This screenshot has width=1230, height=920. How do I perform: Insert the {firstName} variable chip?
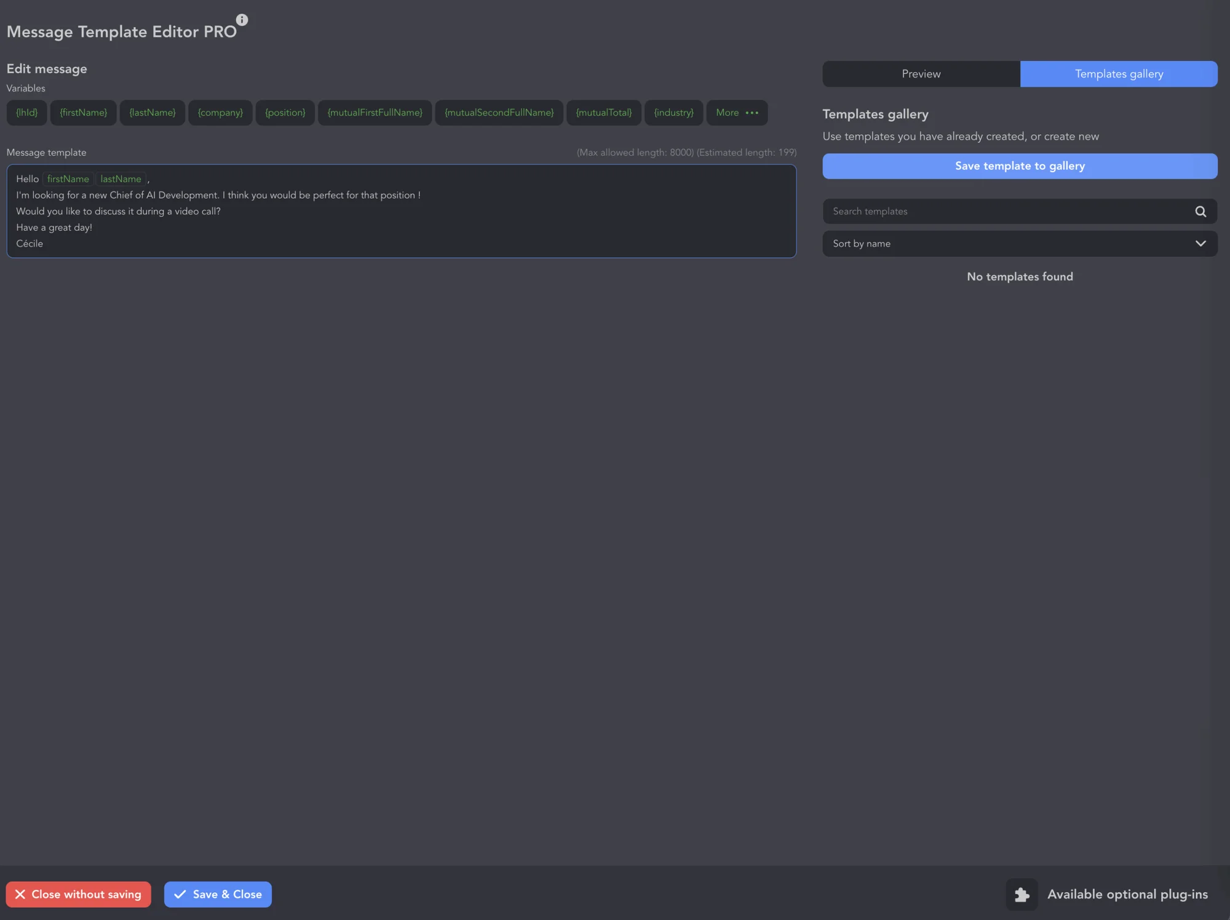tap(83, 113)
